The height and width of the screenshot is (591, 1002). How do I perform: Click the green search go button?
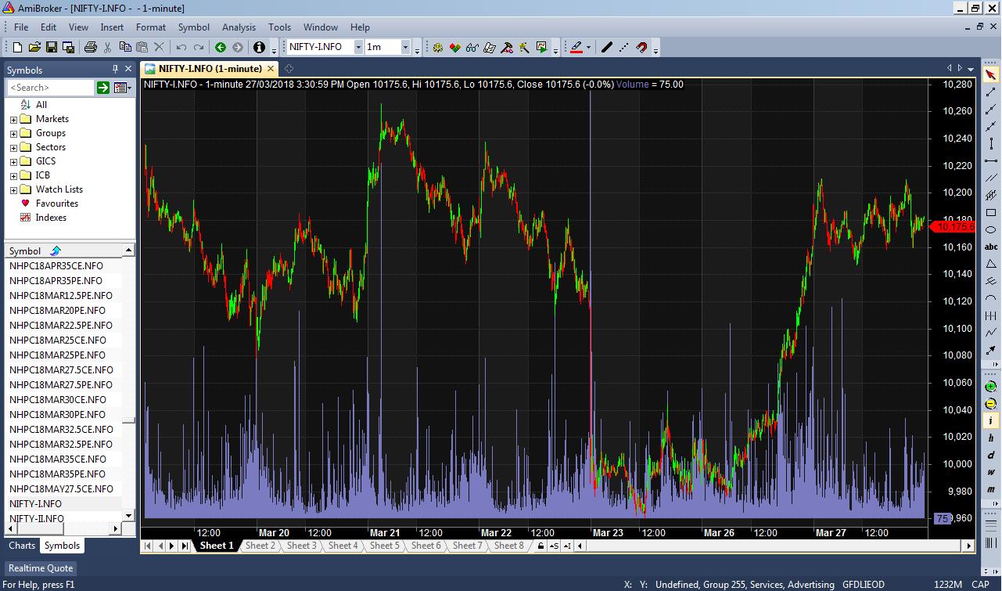coord(103,88)
